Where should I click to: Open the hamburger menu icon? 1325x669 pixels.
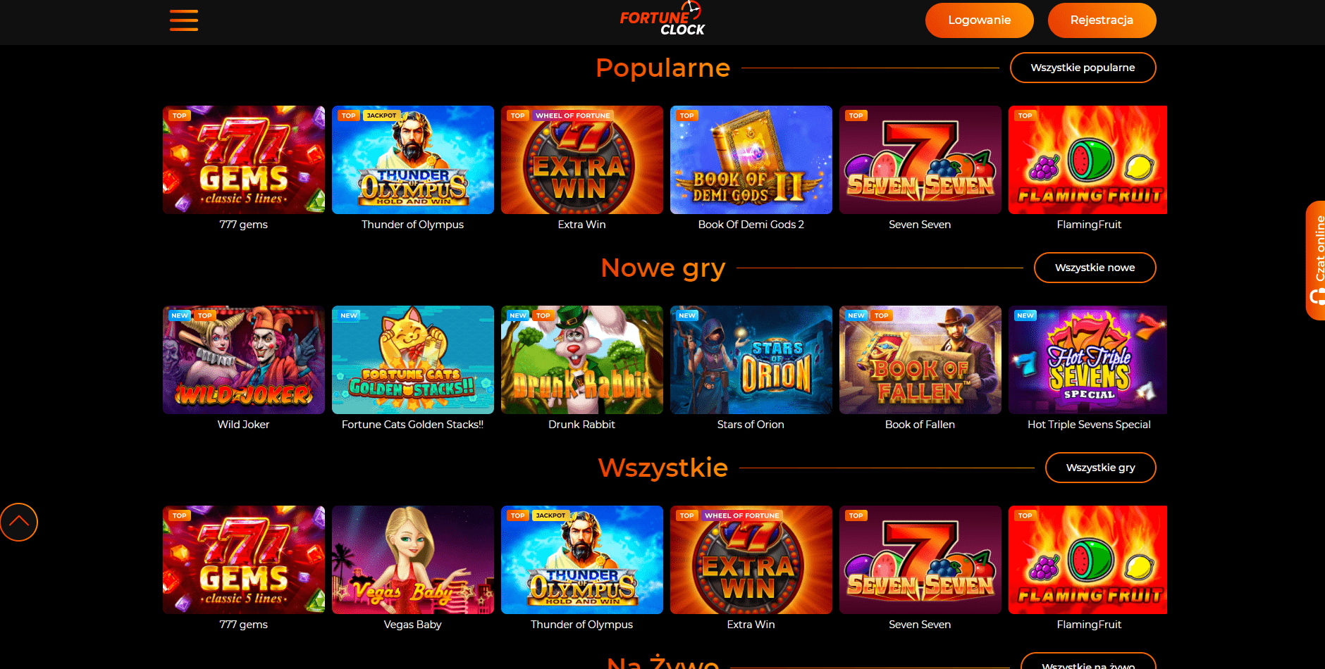tap(183, 20)
